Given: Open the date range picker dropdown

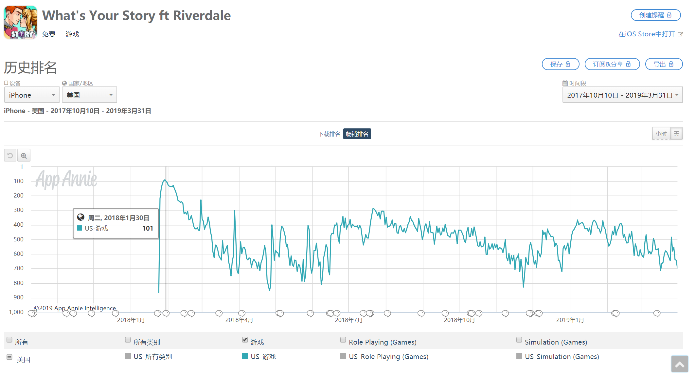Looking at the screenshot, I should click(x=622, y=95).
